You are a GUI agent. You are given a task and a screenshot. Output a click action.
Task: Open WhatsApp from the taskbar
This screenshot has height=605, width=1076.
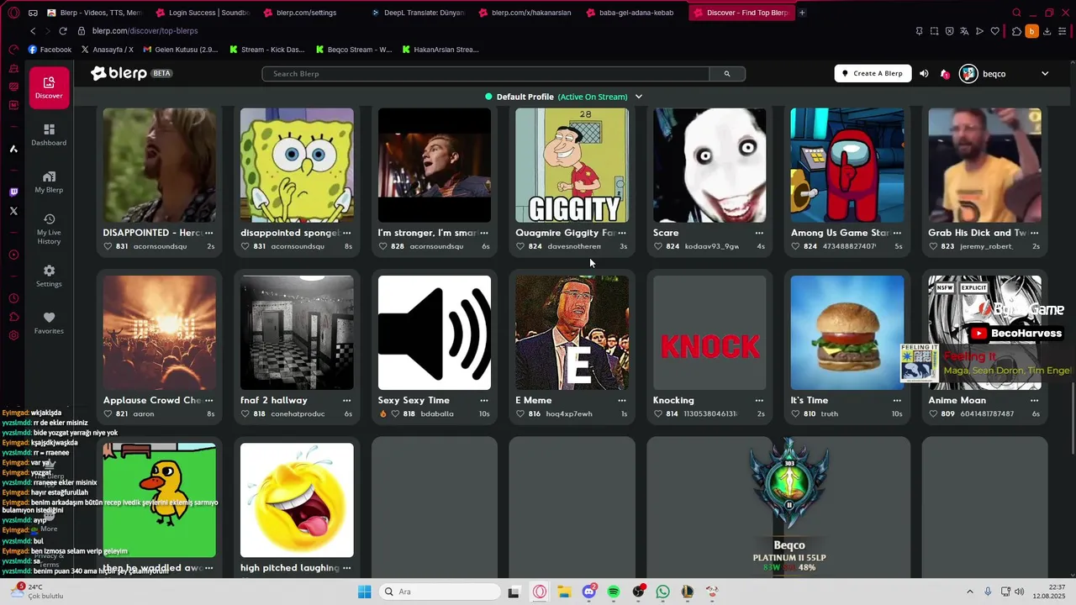click(x=663, y=592)
